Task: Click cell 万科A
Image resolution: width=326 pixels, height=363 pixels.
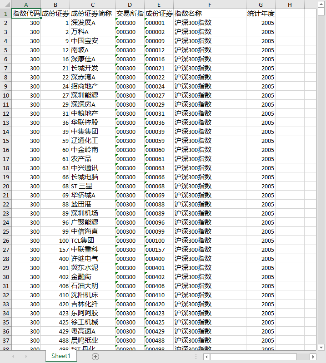Action: (92, 32)
